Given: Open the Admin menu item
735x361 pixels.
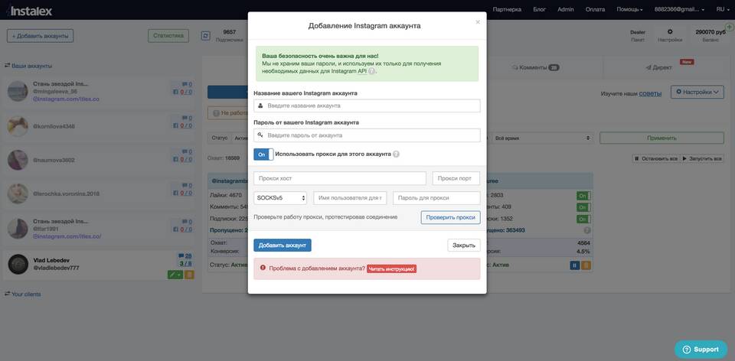Looking at the screenshot, I should (x=566, y=9).
